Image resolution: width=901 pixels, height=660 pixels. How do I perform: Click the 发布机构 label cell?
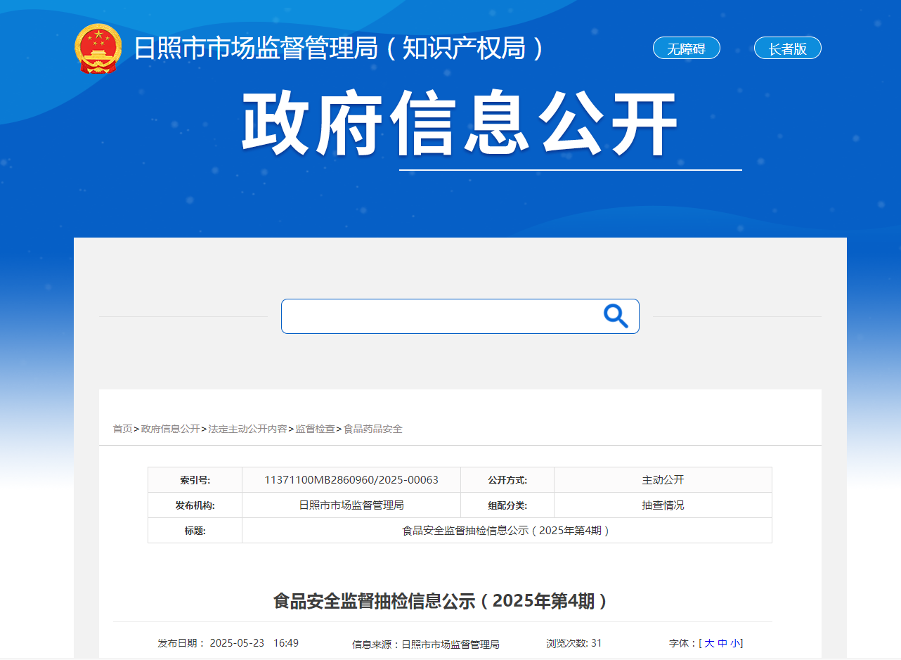click(x=195, y=505)
